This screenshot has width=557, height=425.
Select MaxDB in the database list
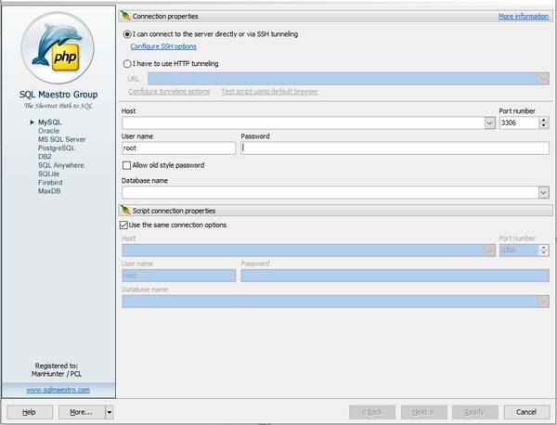tap(49, 191)
